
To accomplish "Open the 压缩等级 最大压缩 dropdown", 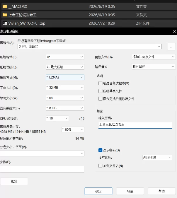I will pyautogui.click(x=65, y=67).
